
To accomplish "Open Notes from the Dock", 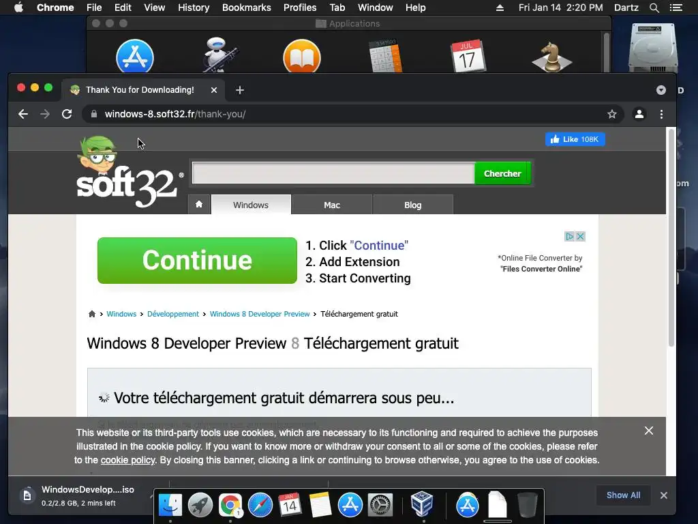I will [320, 506].
